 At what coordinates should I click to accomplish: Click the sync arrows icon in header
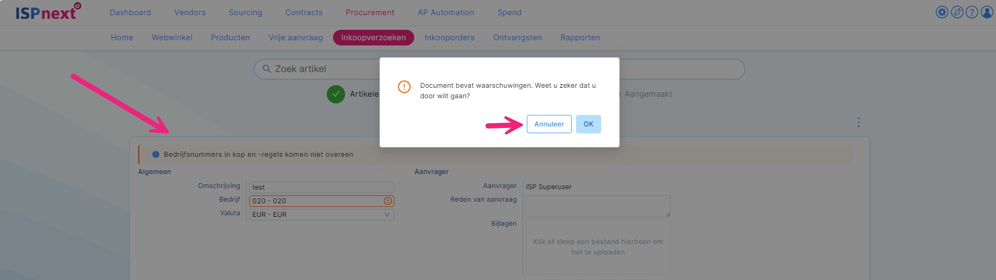[957, 12]
